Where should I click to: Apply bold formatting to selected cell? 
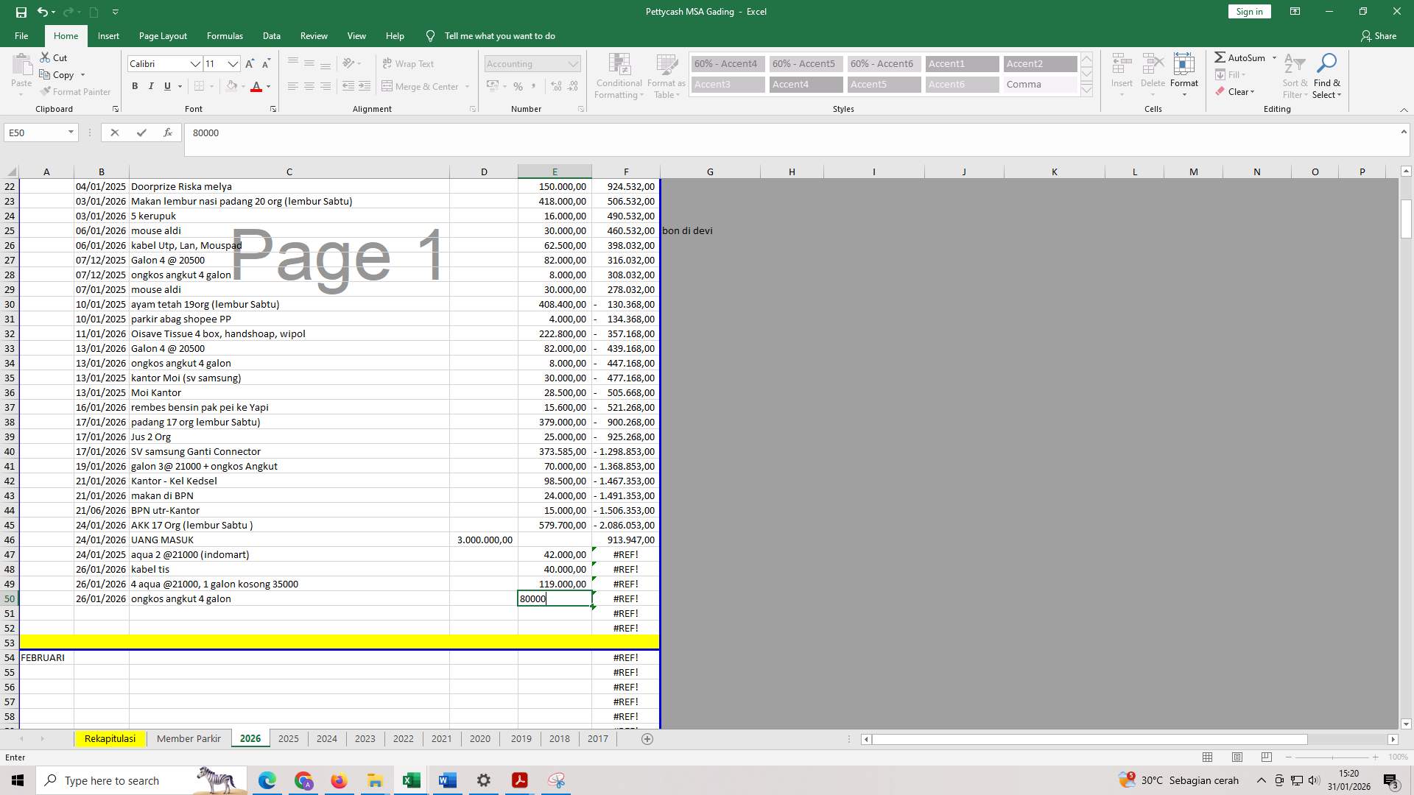(135, 86)
